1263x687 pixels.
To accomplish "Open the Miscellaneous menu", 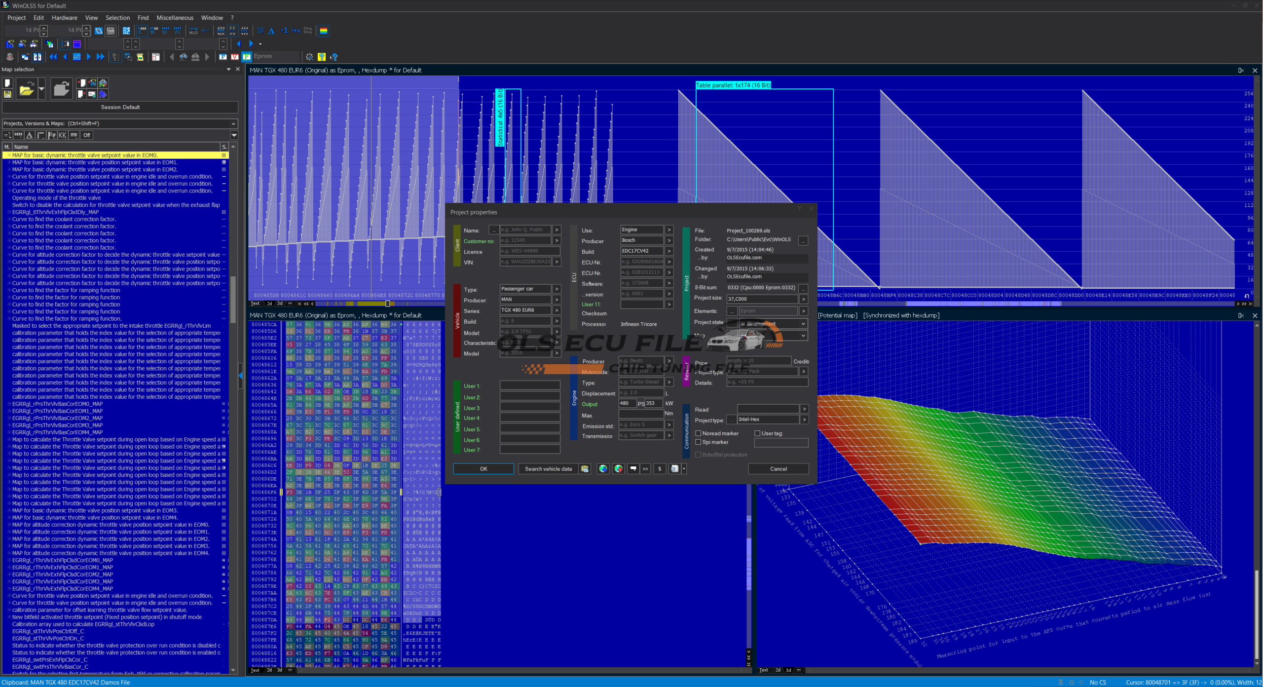I will (175, 18).
